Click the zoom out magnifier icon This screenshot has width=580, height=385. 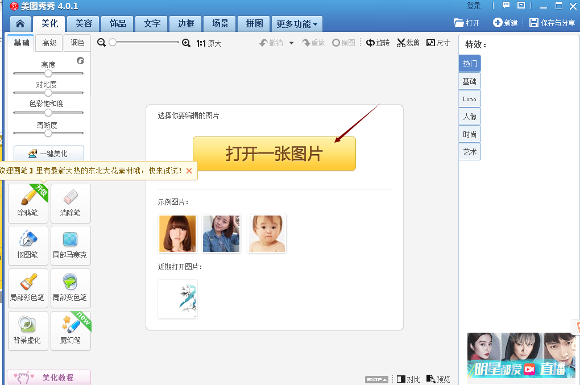pos(101,43)
